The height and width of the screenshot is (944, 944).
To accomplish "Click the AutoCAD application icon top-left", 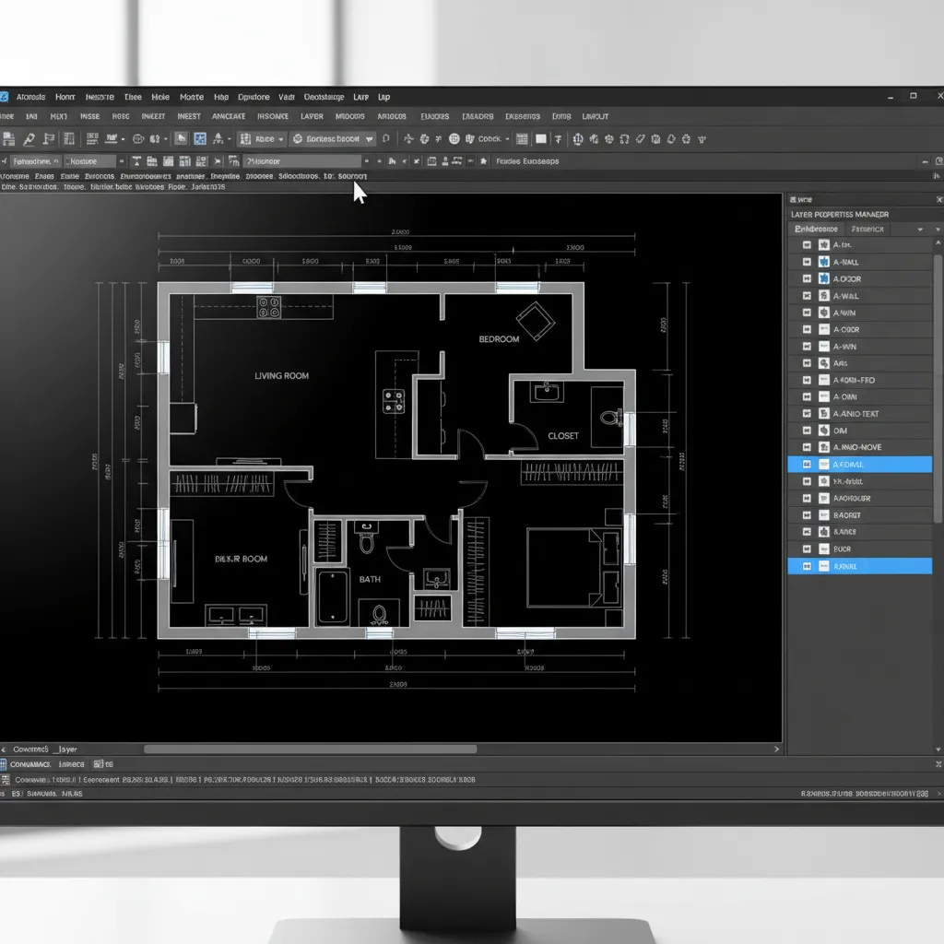I will click(x=6, y=97).
